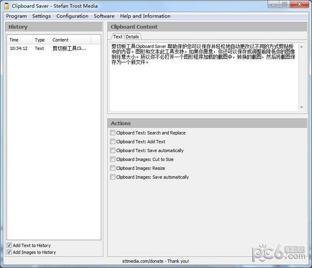312x268 pixels.
Task: Open the Settings menu
Action: coord(42,16)
